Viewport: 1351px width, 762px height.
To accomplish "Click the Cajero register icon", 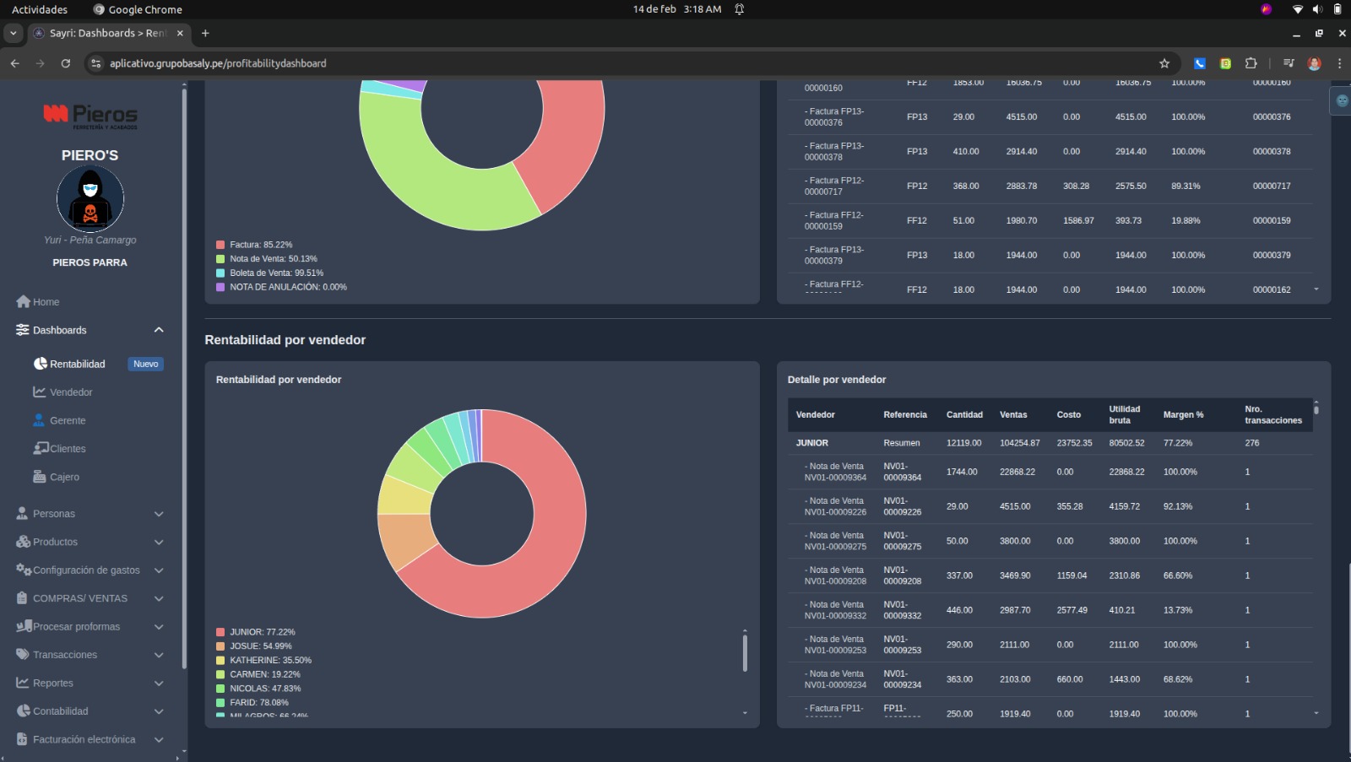I will (x=40, y=477).
